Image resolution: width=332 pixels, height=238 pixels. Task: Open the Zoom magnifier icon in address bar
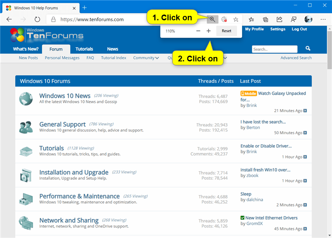pos(212,19)
